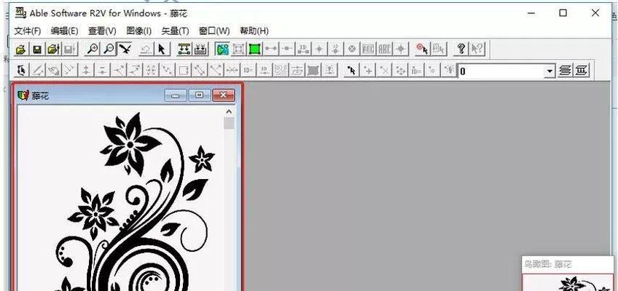Click the ABC text label icon
Image resolution: width=618 pixels, height=291 pixels.
pyautogui.click(x=384, y=49)
